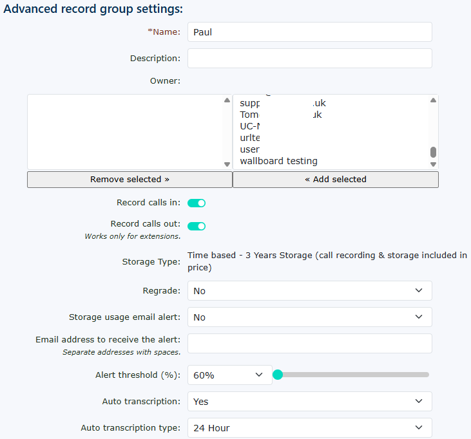Screen dimensions: 471x439
Task: Select wallboard testing in the owner list
Action: (278, 161)
